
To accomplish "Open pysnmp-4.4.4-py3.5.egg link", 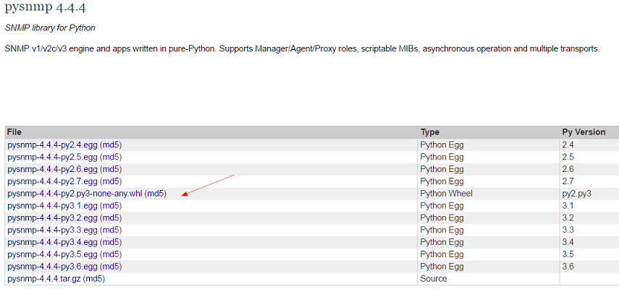I will point(53,254).
